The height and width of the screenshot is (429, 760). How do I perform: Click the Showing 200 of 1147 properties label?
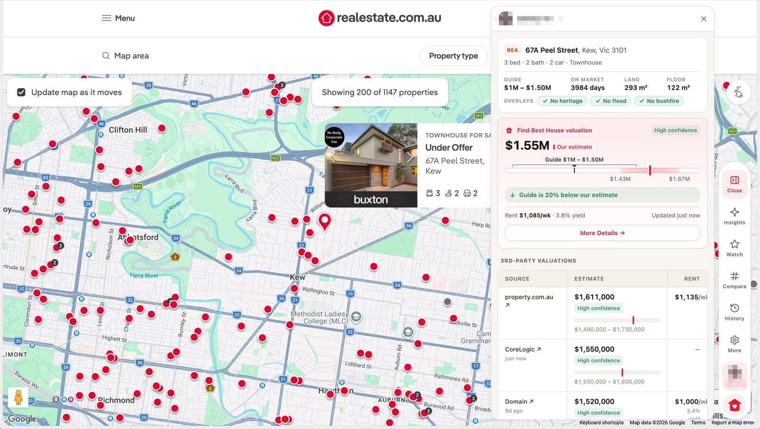[x=380, y=93]
